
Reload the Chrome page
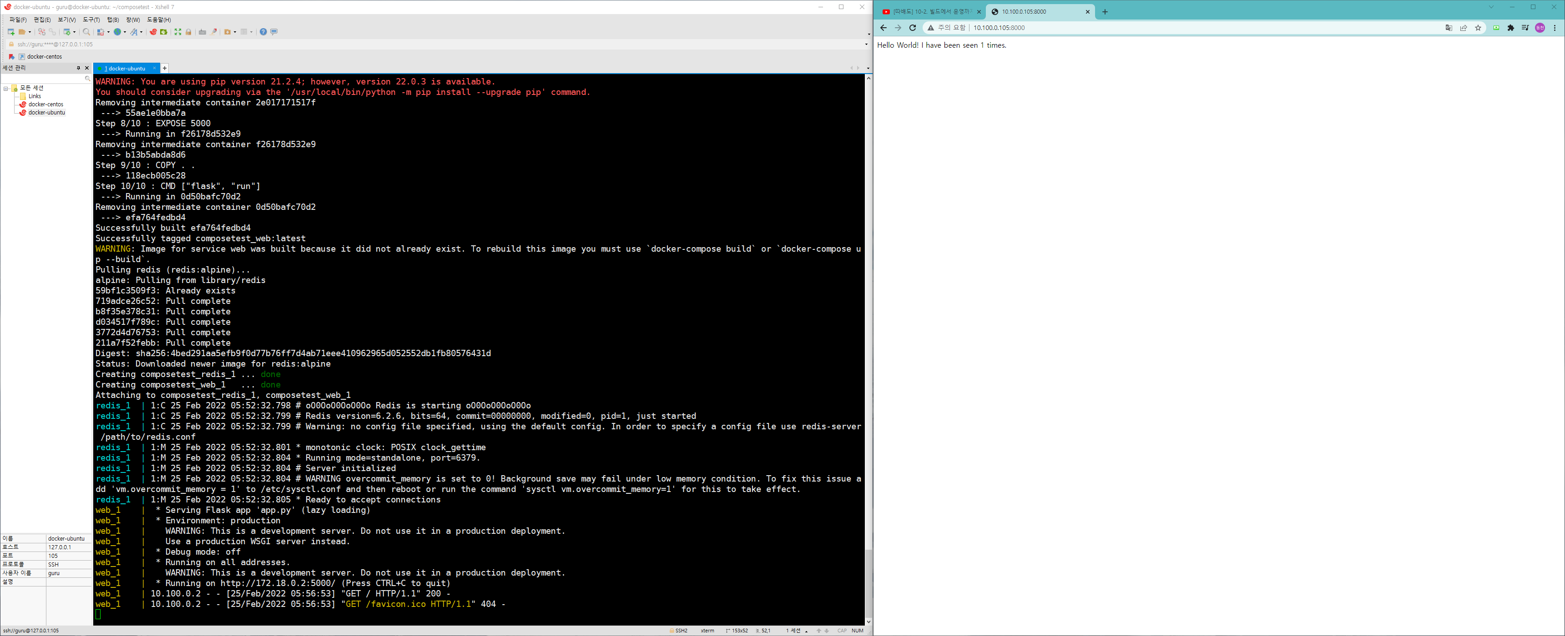coord(913,28)
